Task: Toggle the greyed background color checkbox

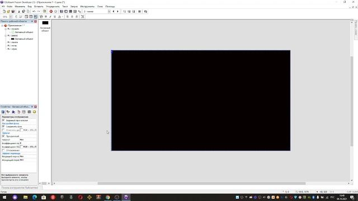Action: click(x=3, y=130)
